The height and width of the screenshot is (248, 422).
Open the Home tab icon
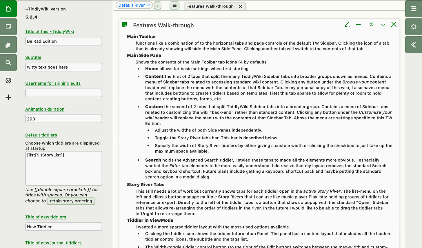pyautogui.click(x=8, y=9)
